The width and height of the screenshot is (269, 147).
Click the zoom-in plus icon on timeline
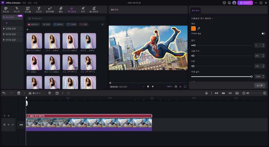[265, 93]
